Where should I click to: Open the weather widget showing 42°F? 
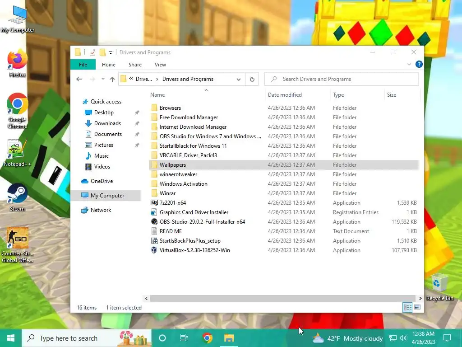tap(348, 338)
